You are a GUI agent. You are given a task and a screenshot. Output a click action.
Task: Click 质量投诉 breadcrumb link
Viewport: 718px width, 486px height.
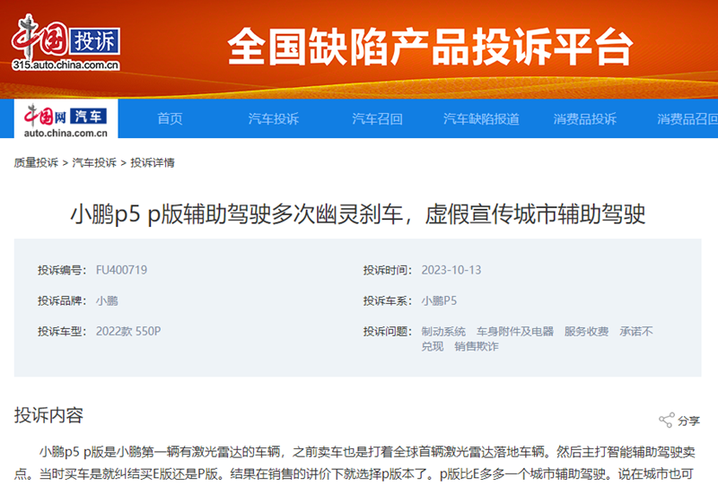click(36, 163)
